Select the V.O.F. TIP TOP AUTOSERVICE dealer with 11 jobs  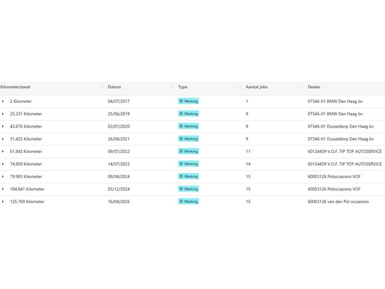coord(344,151)
